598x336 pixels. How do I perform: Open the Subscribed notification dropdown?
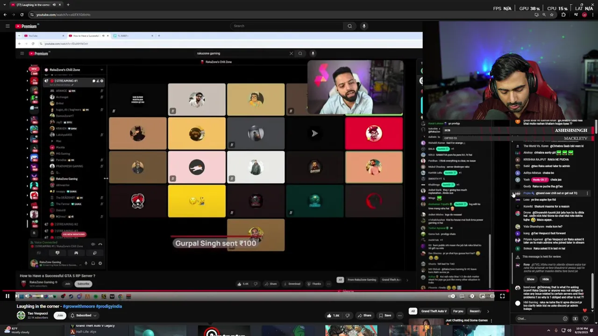(84, 315)
